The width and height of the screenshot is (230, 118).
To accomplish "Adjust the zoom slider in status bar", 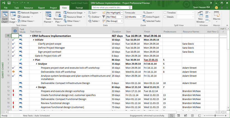I will coord(215,116).
